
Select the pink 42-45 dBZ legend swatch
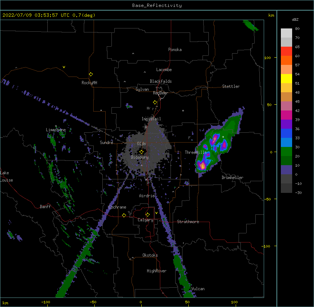coord(286,106)
